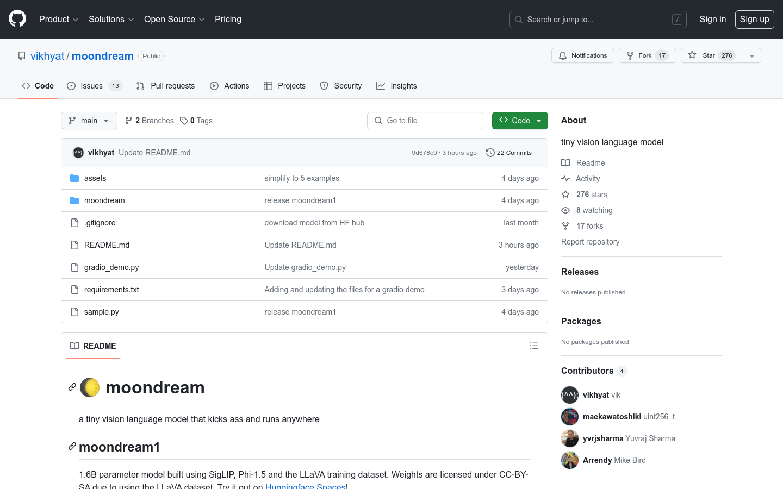Open the vikhyat owner link in breadcrumb
The width and height of the screenshot is (783, 489).
click(47, 56)
